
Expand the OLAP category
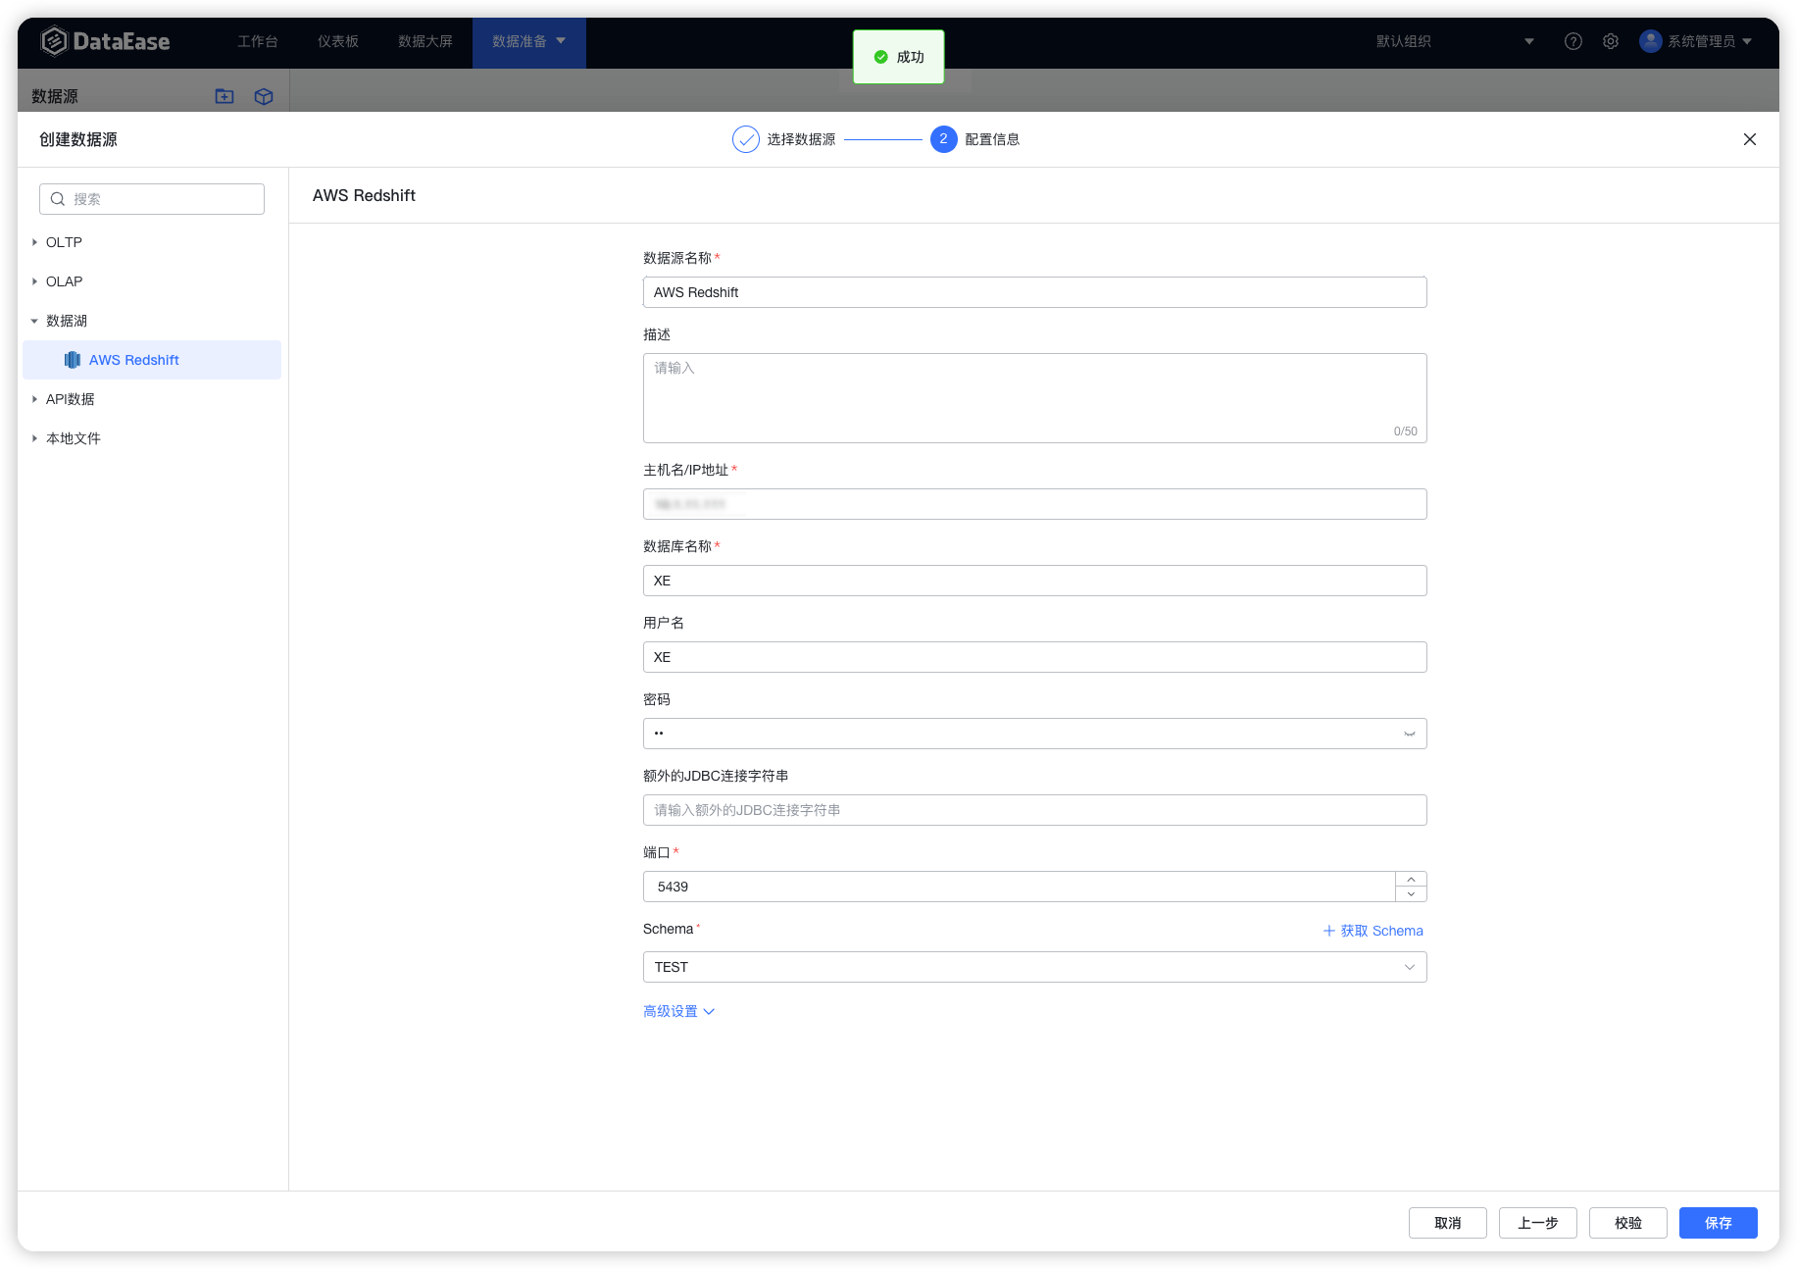coord(34,281)
